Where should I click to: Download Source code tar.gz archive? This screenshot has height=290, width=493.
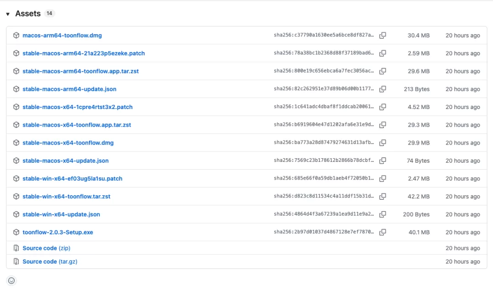click(50, 262)
